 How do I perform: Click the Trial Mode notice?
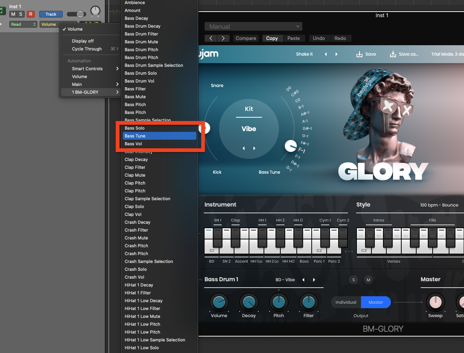click(x=447, y=54)
